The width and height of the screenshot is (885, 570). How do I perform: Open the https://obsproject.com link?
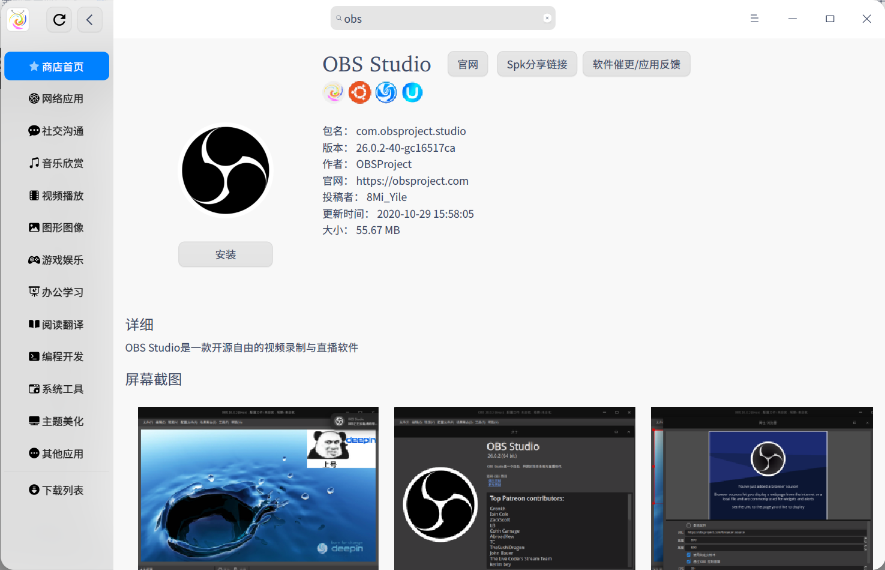[x=412, y=181]
